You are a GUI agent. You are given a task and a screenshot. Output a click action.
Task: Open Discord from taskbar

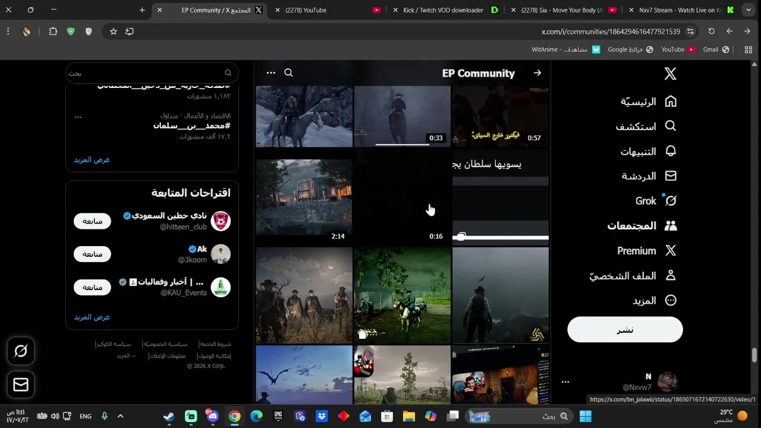(213, 416)
